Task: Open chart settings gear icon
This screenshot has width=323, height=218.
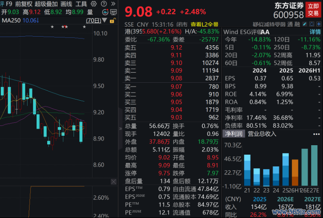Action: click(x=94, y=4)
